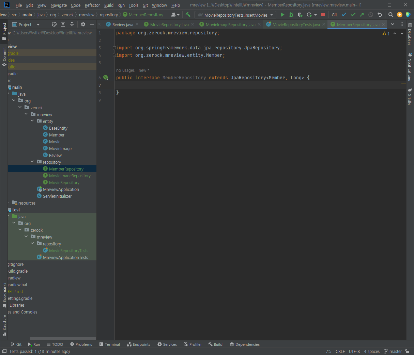Viewport: 414px width, 355px height.
Task: Toggle the Project tool window stripe button
Action: [4, 31]
